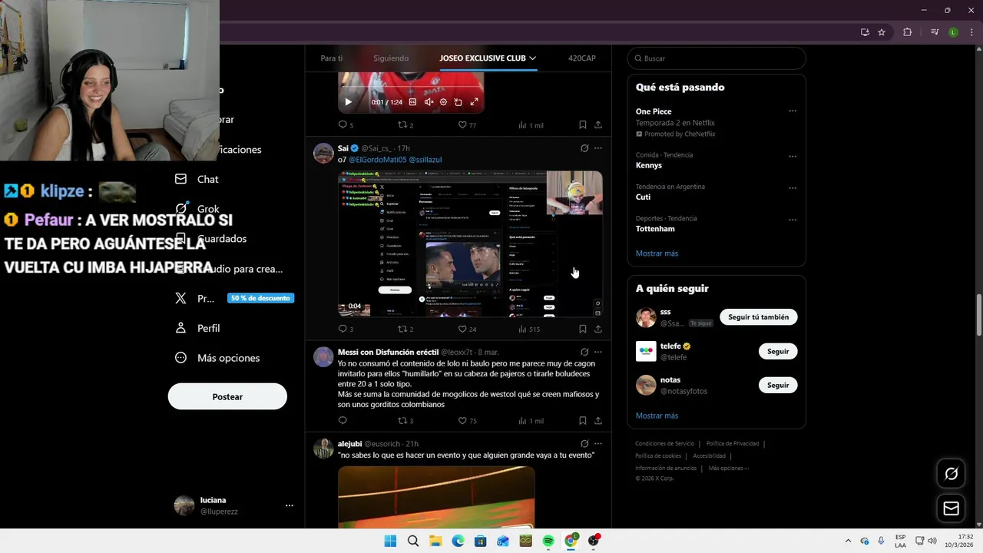Open options for Cuti trend
983x553 pixels.
tap(793, 188)
